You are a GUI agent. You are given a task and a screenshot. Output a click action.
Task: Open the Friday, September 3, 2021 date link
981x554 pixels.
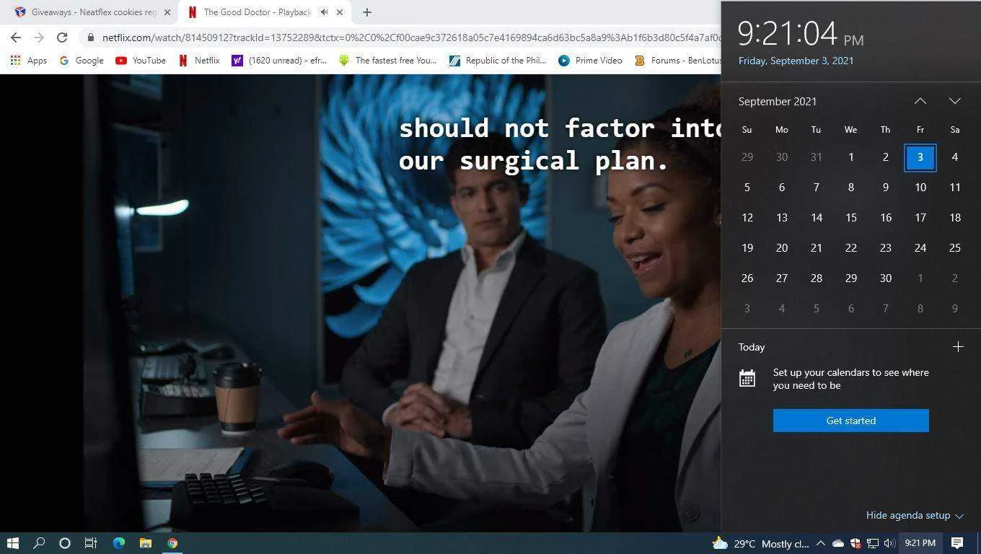click(x=796, y=61)
